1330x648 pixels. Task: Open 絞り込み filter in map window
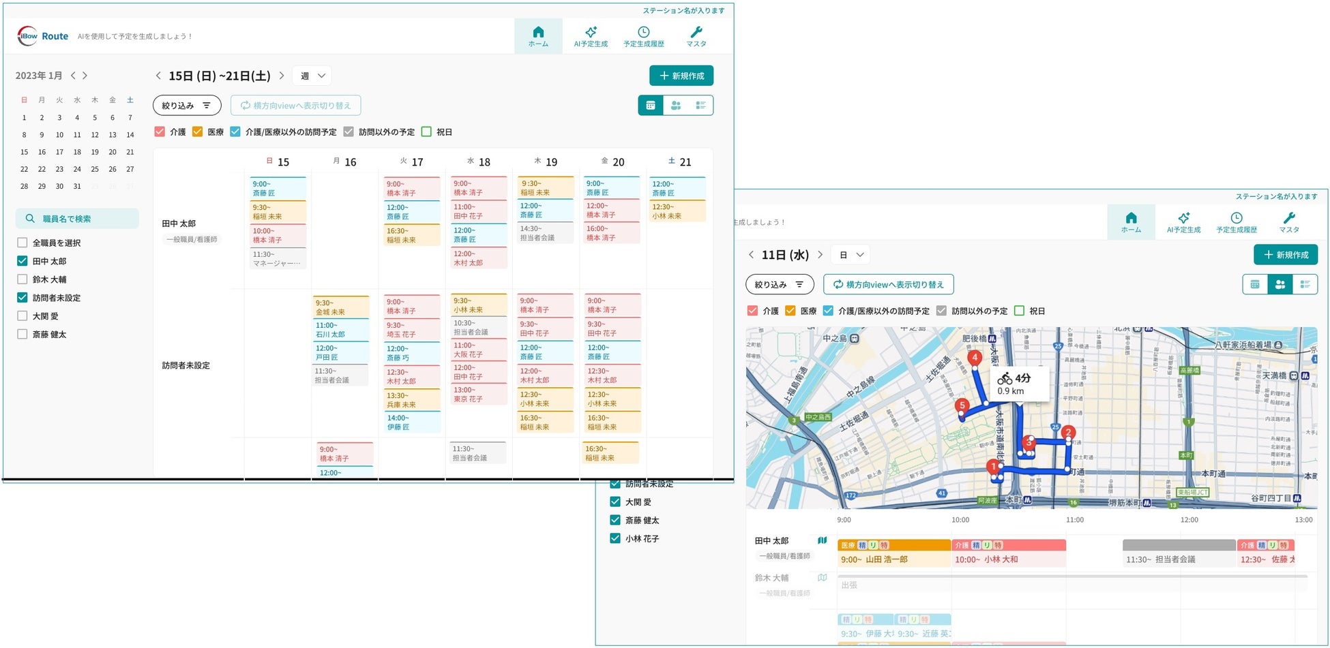pyautogui.click(x=780, y=285)
